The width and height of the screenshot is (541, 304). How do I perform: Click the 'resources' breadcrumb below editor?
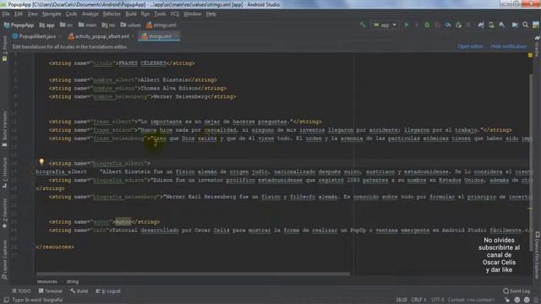coord(47,281)
